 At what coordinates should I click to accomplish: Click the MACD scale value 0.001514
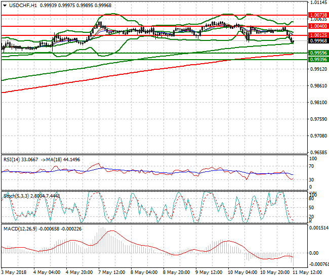click(319, 228)
